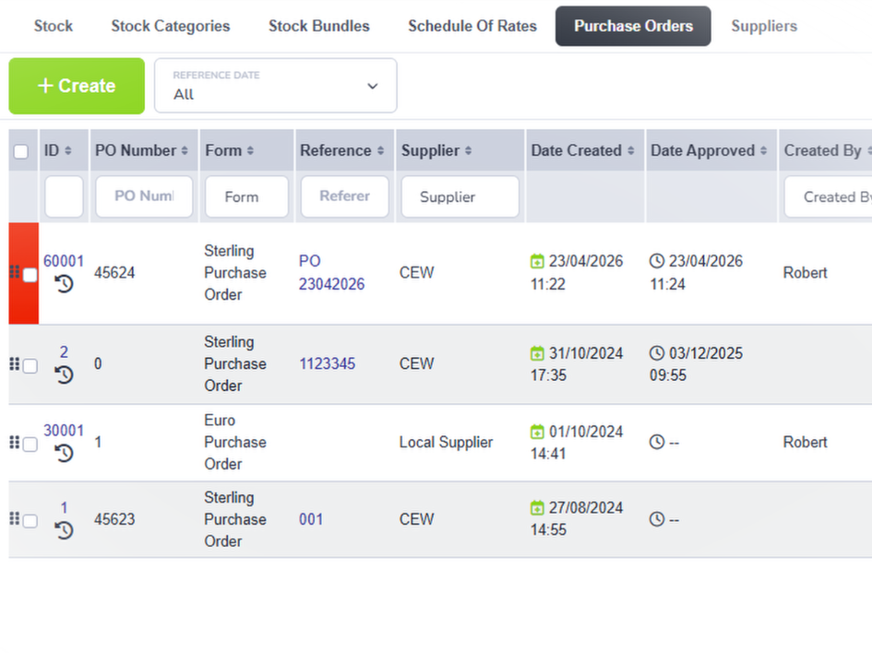Click Euro Purchase Order form cell
This screenshot has height=653, width=872.
coord(235,443)
